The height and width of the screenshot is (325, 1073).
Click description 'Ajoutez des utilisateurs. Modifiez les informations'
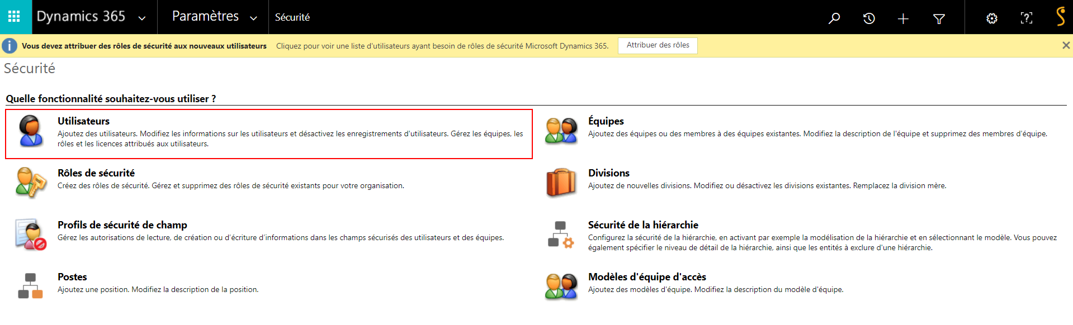tap(290, 139)
